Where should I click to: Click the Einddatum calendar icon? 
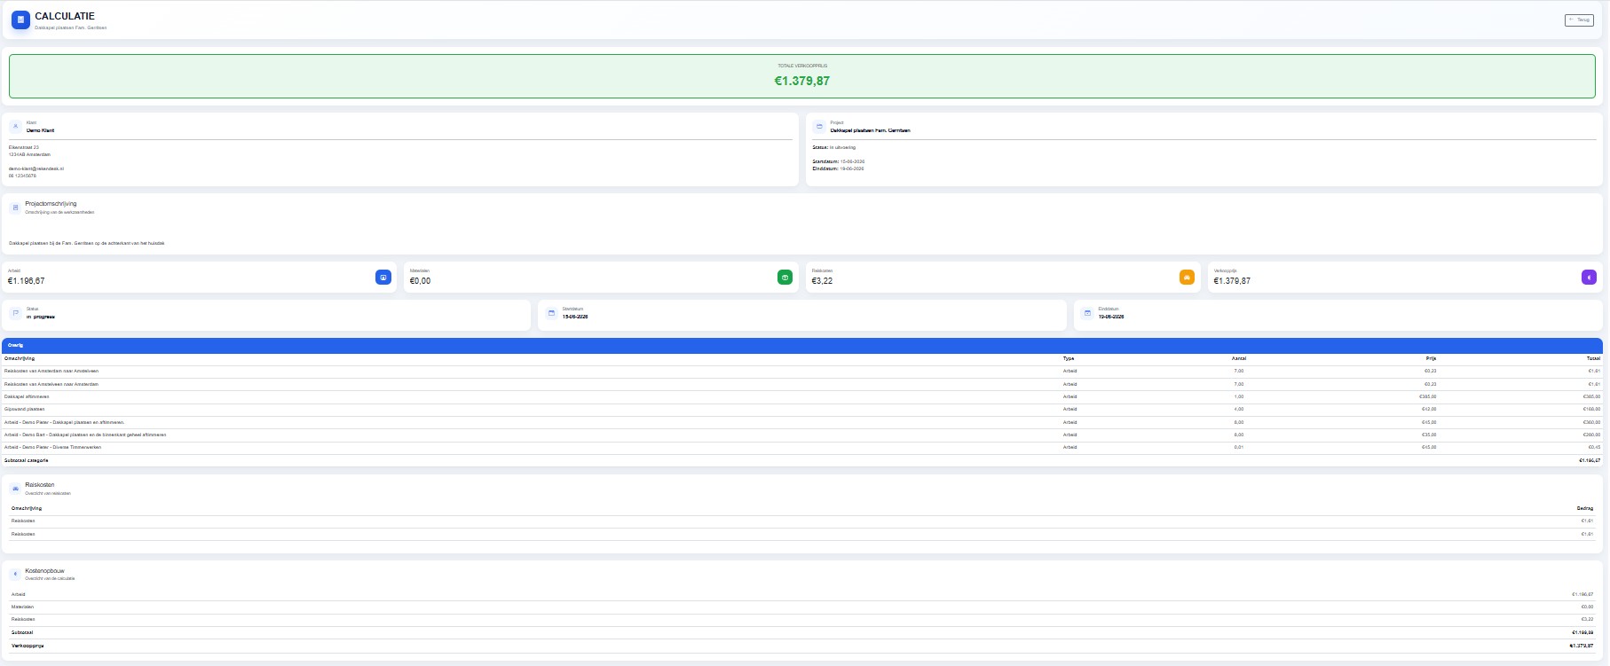point(1087,313)
